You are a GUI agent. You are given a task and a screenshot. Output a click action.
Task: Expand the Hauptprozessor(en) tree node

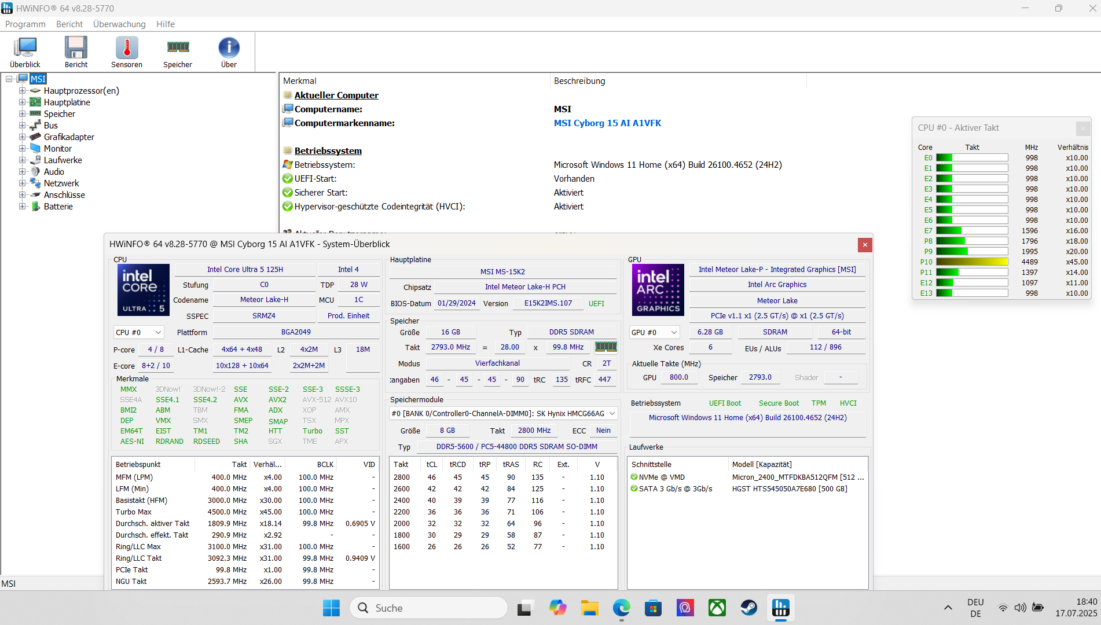point(22,90)
